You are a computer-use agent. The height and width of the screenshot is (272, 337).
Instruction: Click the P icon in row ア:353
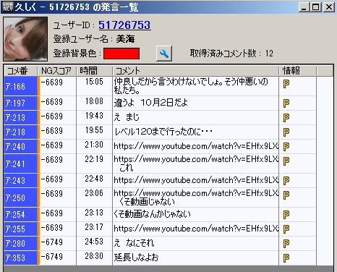pyautogui.click(x=286, y=258)
